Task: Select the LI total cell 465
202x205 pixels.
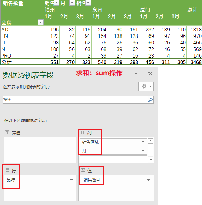Action: [194, 42]
